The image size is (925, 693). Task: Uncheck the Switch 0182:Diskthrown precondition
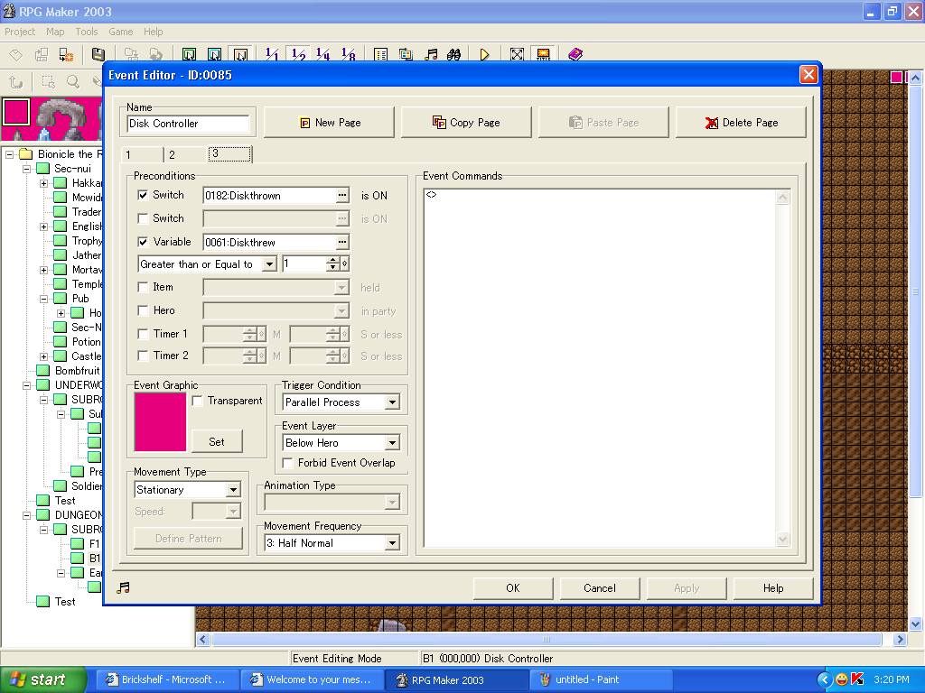point(143,195)
